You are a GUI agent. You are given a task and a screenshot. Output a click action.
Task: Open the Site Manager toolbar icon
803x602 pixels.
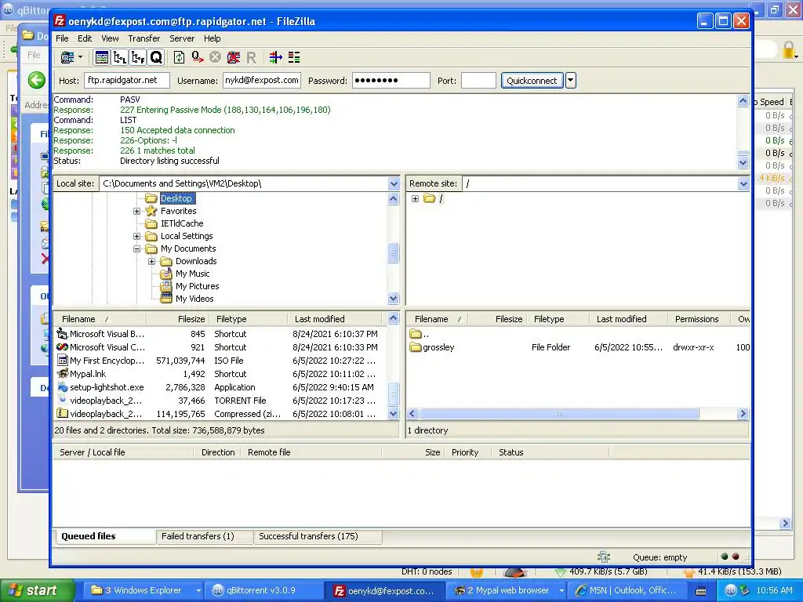pos(67,57)
